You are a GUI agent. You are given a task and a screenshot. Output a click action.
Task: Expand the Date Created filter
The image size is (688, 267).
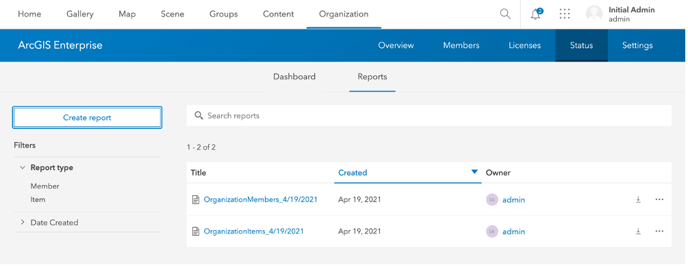click(23, 223)
